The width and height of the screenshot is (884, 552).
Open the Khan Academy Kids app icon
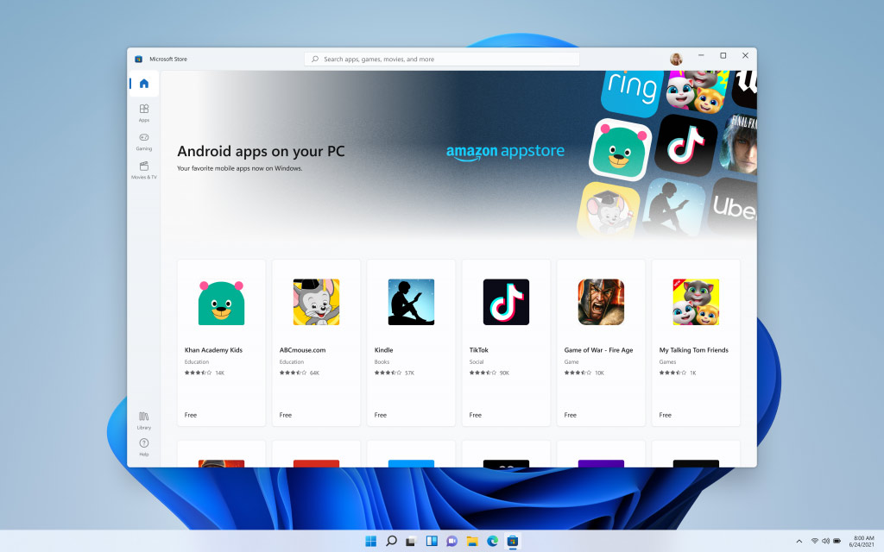(x=221, y=302)
